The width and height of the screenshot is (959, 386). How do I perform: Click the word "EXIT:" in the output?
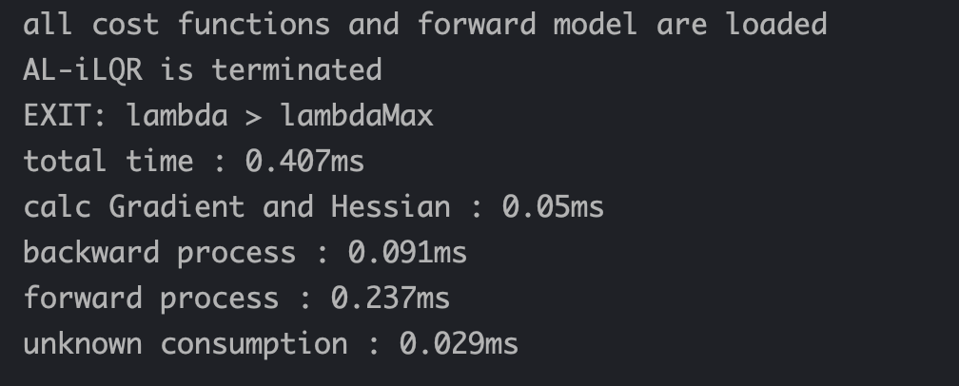tap(65, 116)
